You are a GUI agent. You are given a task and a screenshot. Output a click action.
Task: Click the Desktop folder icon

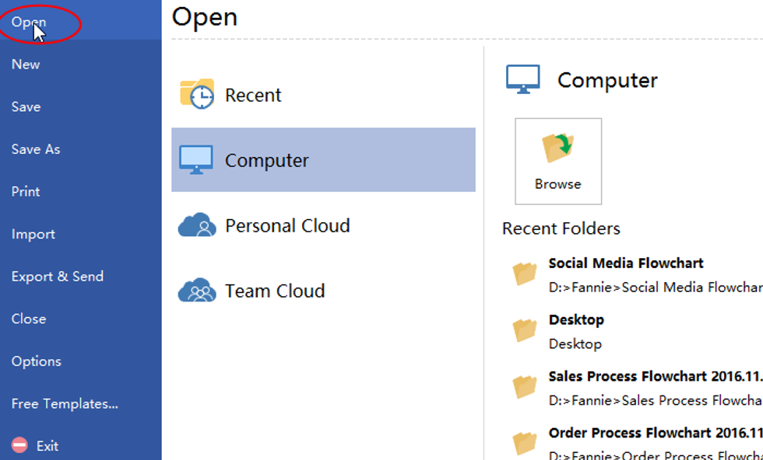pos(525,330)
